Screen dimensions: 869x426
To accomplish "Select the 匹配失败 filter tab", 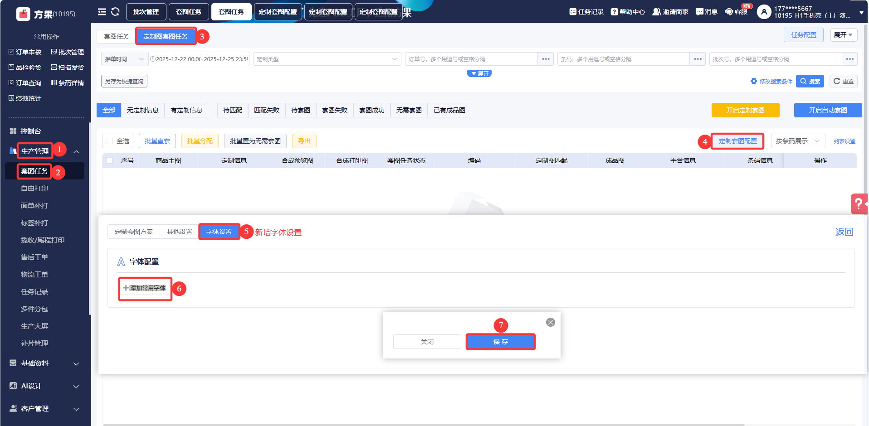I will tap(267, 110).
